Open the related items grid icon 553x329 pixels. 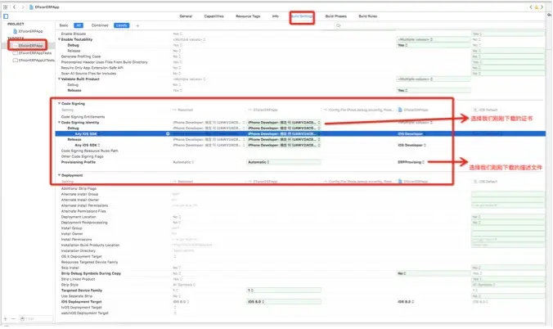(x=5, y=7)
